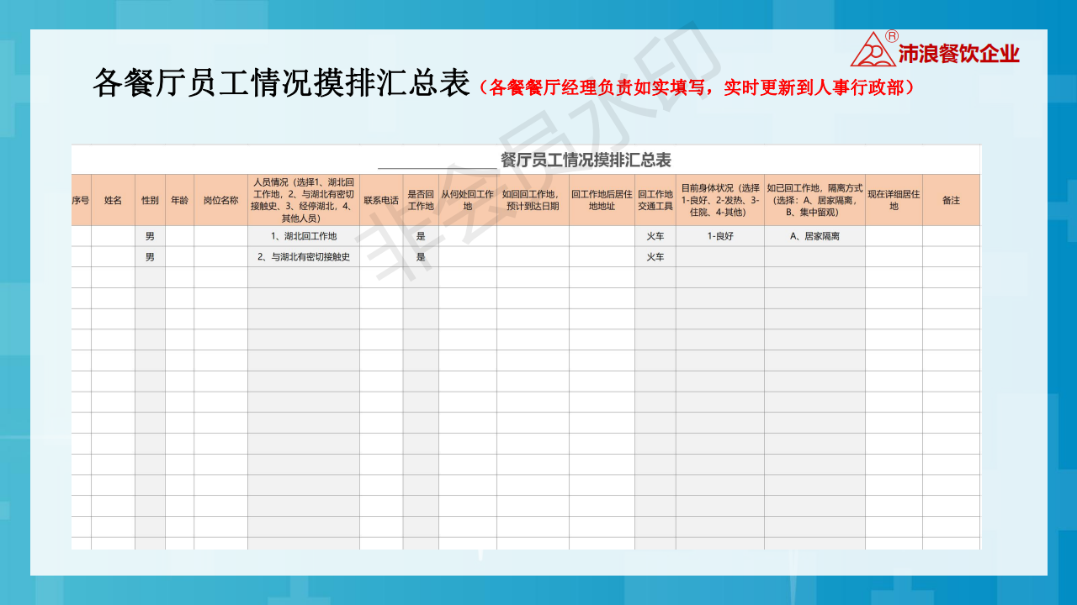The image size is (1077, 605).
Task: Select the 性别 column header
Action: point(150,200)
